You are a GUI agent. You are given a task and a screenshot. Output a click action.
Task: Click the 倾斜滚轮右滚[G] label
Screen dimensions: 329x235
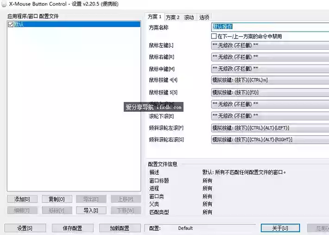tap(166, 140)
